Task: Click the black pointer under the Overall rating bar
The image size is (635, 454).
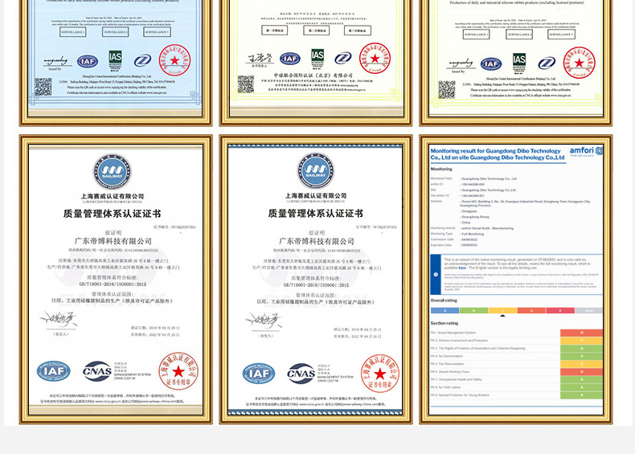Action: (502, 316)
